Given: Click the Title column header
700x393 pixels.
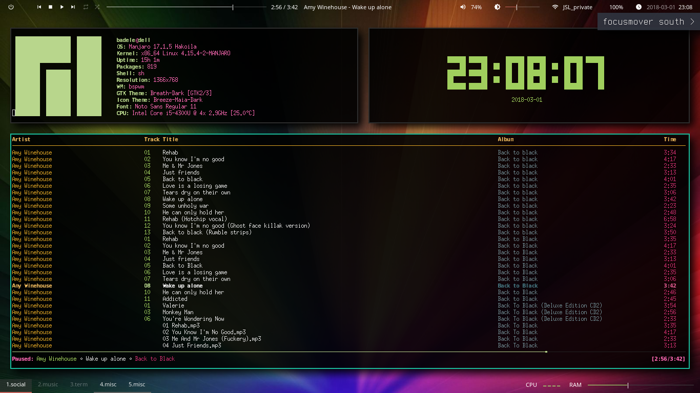Looking at the screenshot, I should tap(170, 139).
